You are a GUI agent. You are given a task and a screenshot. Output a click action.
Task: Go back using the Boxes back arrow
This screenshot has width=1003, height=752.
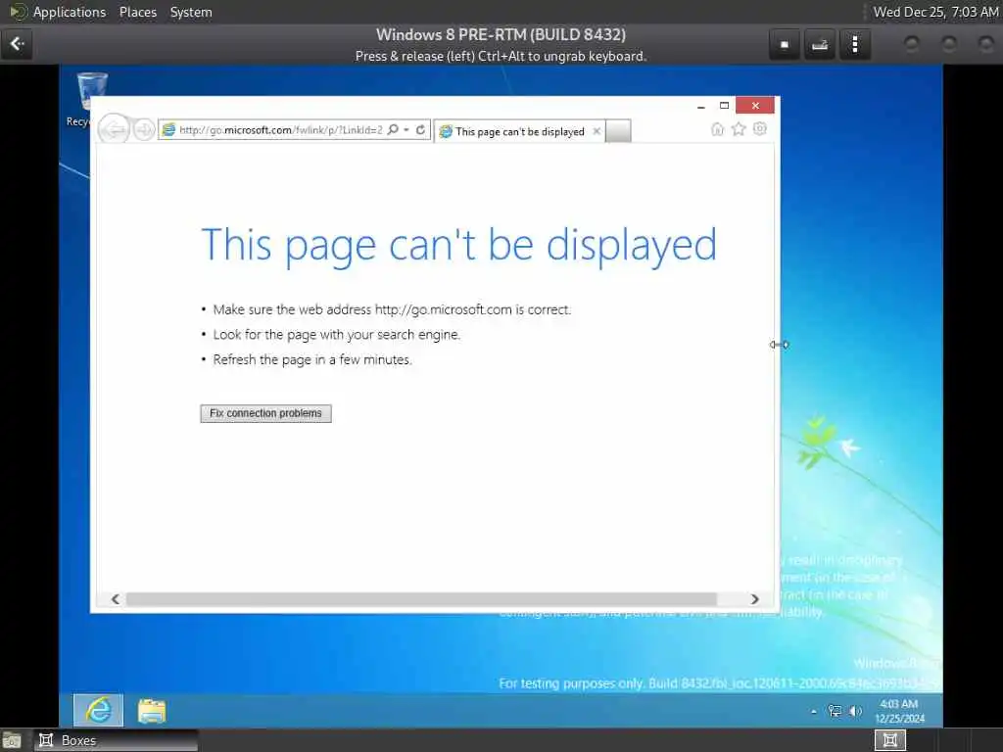(x=17, y=44)
